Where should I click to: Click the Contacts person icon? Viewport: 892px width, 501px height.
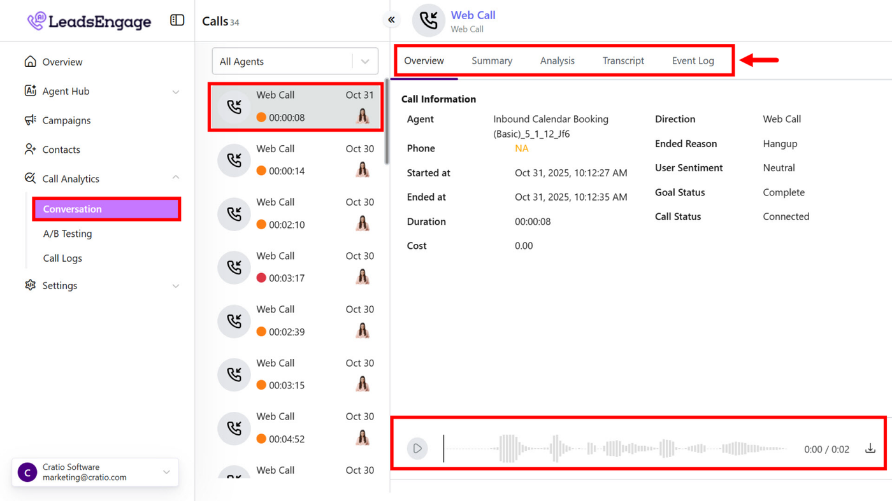coord(30,150)
